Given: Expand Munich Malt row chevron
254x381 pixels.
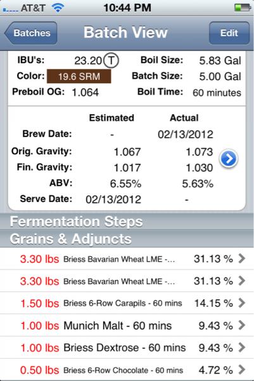Looking at the screenshot, I should [241, 325].
